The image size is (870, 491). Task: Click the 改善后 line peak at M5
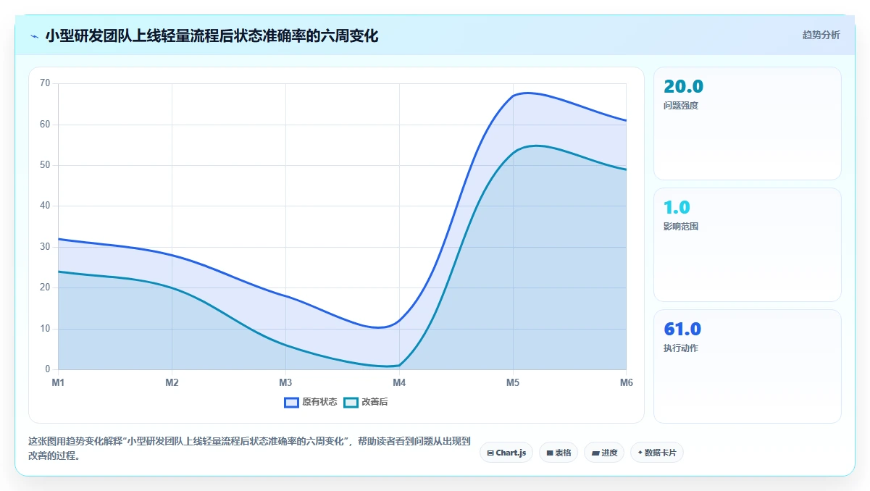point(513,153)
